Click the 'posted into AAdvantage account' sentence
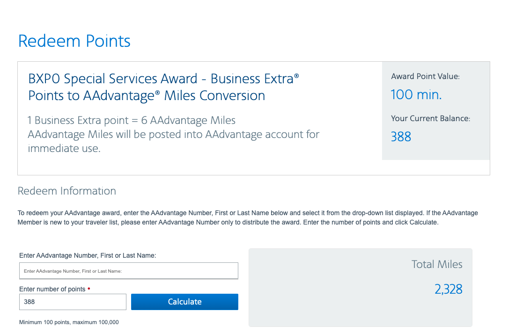 [174, 141]
